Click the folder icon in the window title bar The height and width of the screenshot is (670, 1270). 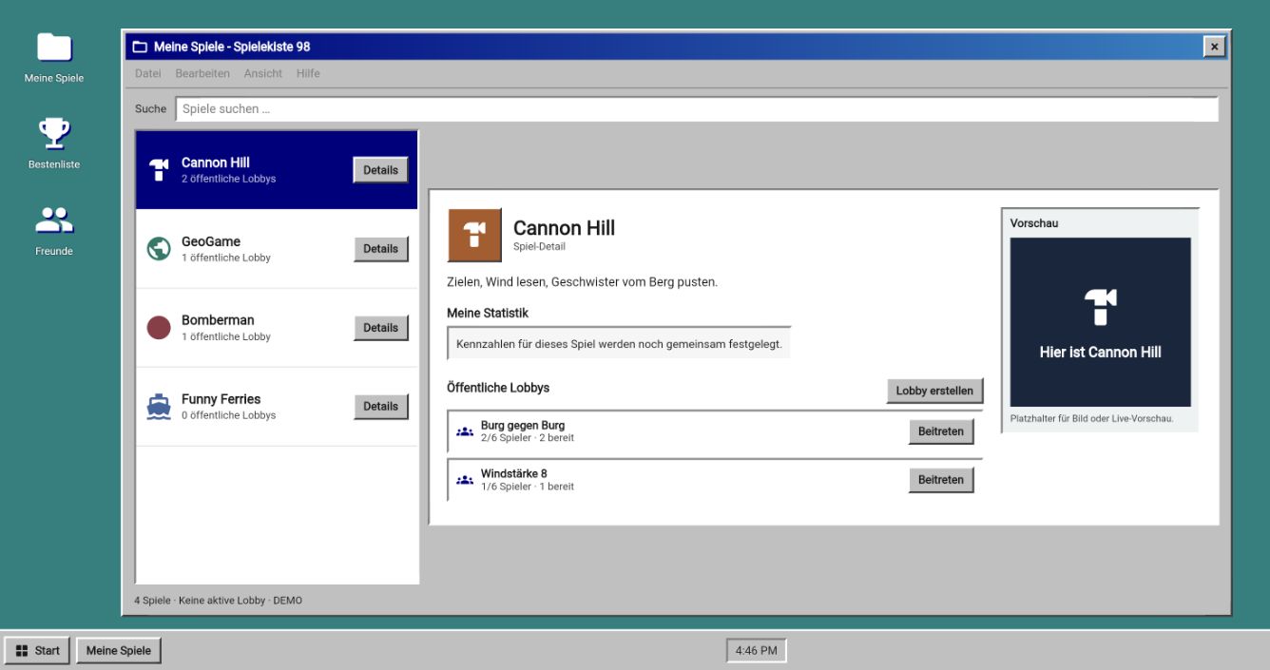pyautogui.click(x=140, y=47)
